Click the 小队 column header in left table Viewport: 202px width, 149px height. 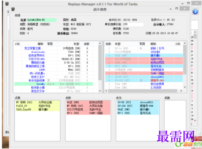coord(17,44)
